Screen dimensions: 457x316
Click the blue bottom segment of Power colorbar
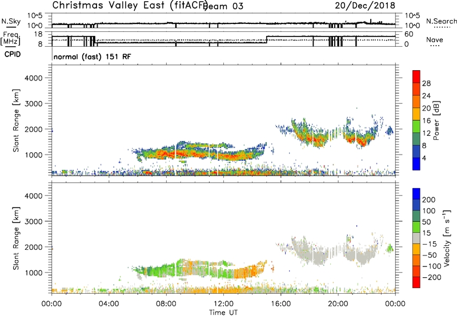click(416, 164)
